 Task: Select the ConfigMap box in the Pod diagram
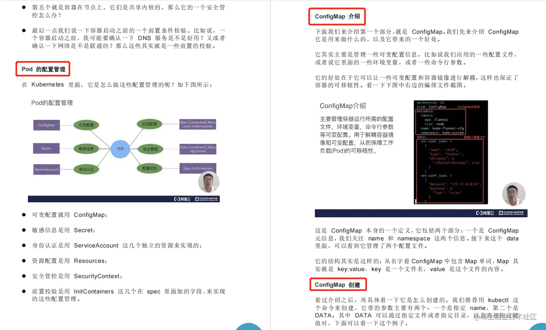[46, 125]
